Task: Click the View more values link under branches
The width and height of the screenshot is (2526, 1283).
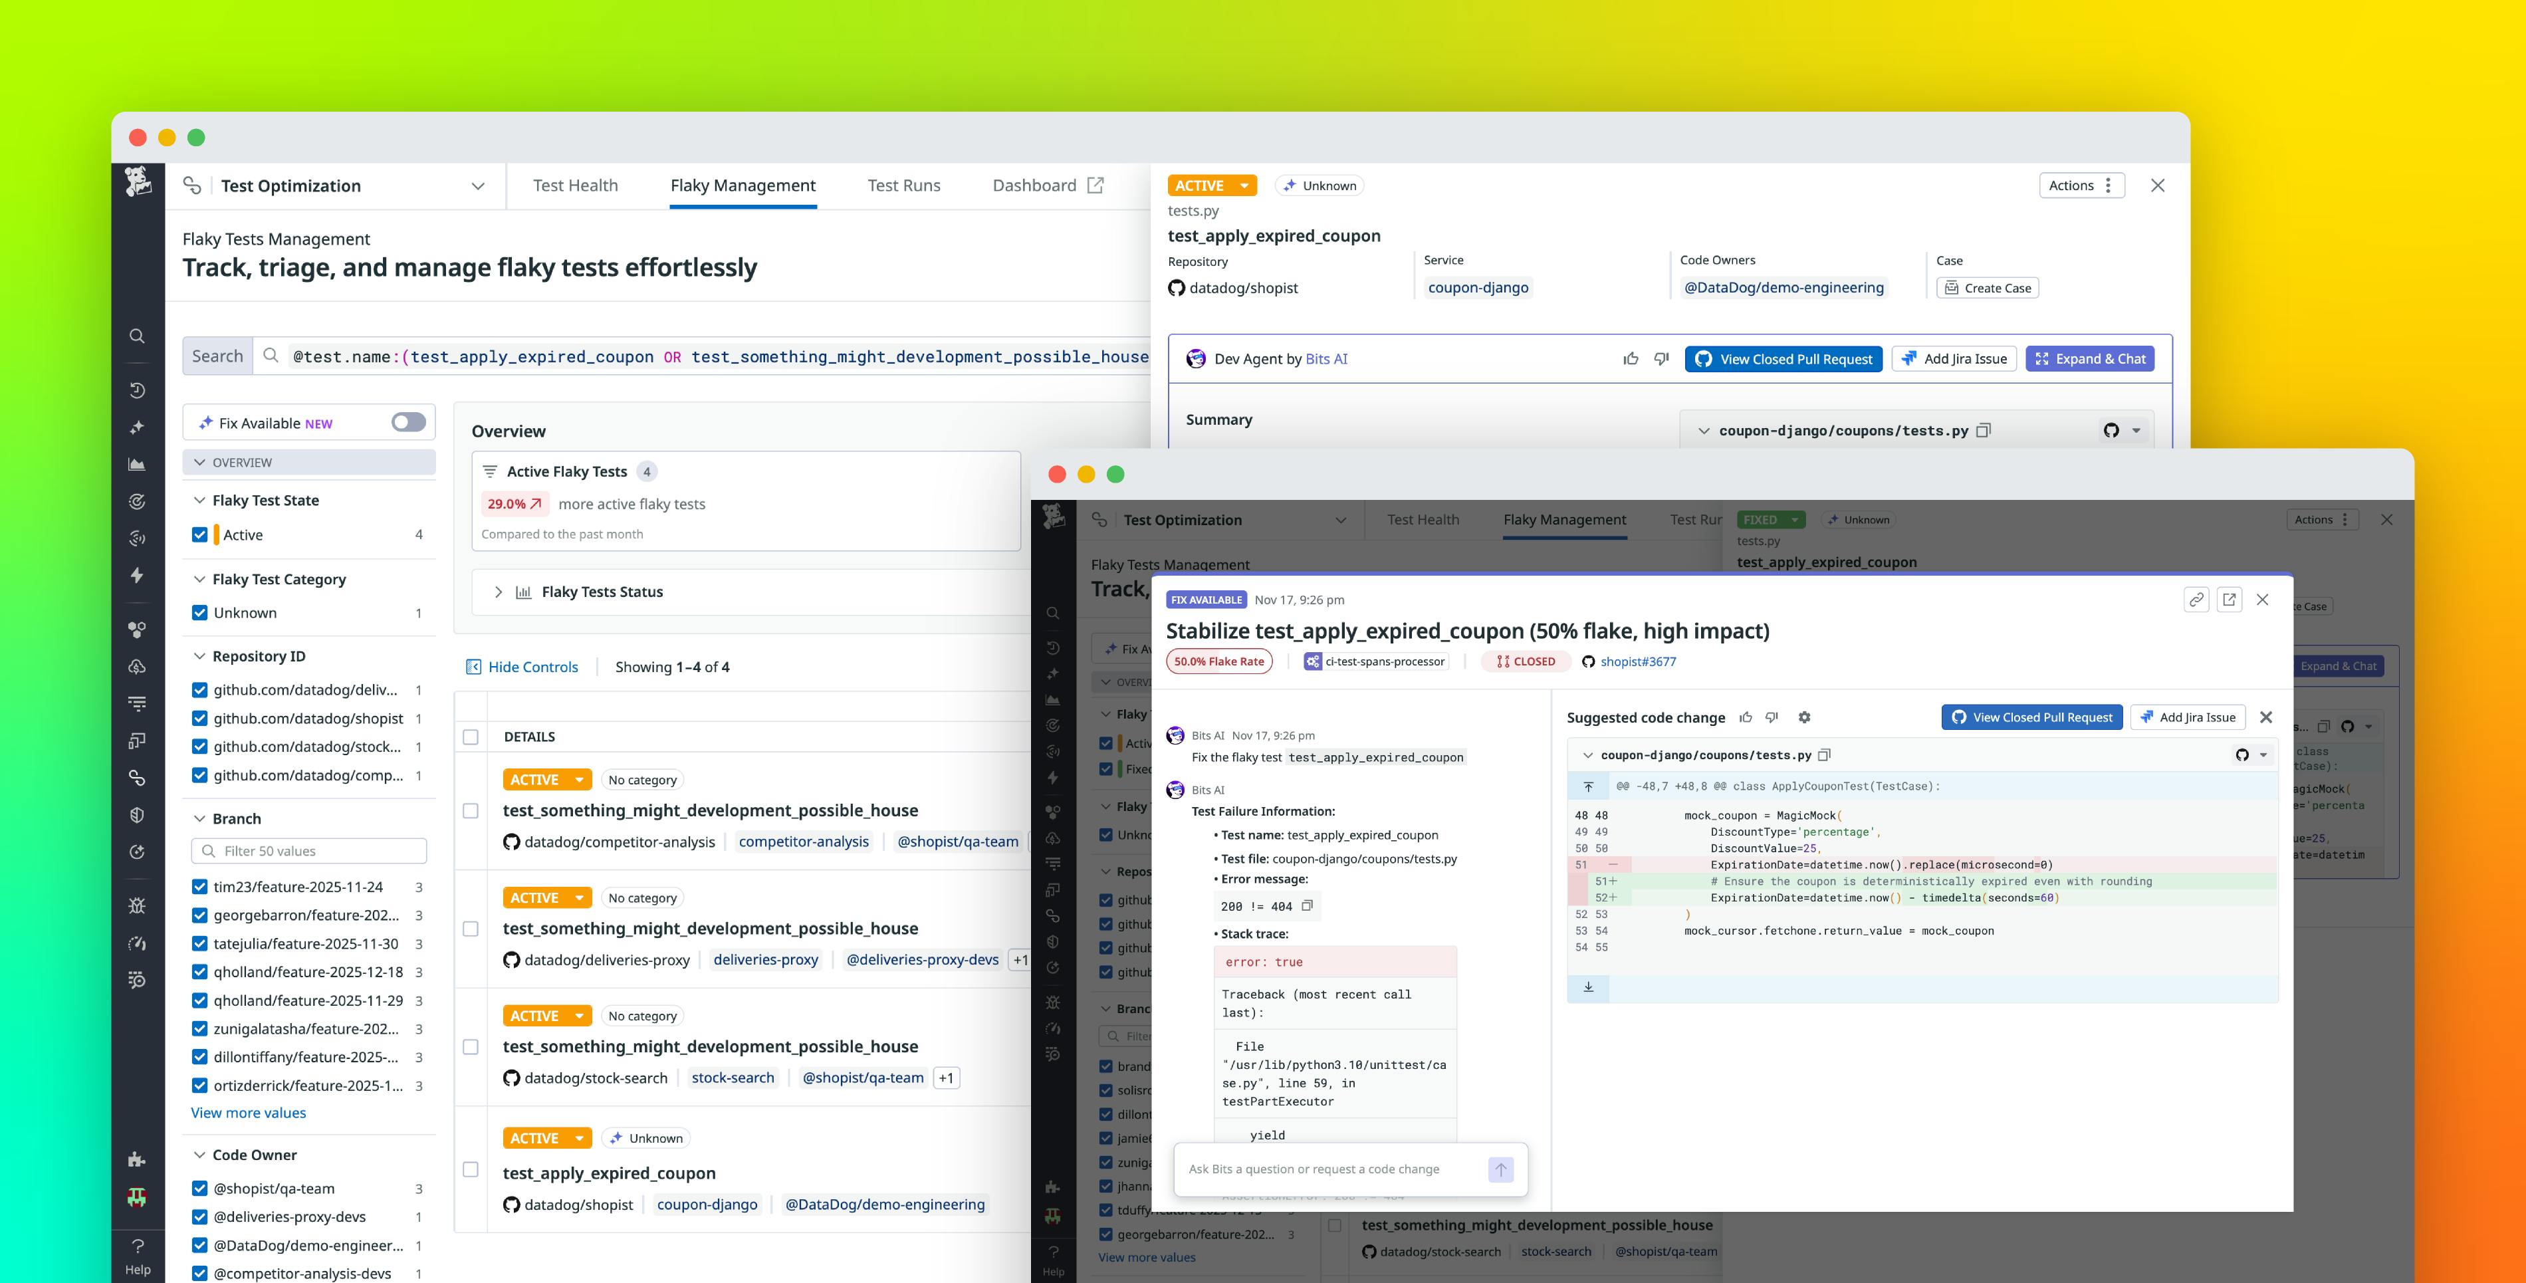Action: pos(248,1112)
